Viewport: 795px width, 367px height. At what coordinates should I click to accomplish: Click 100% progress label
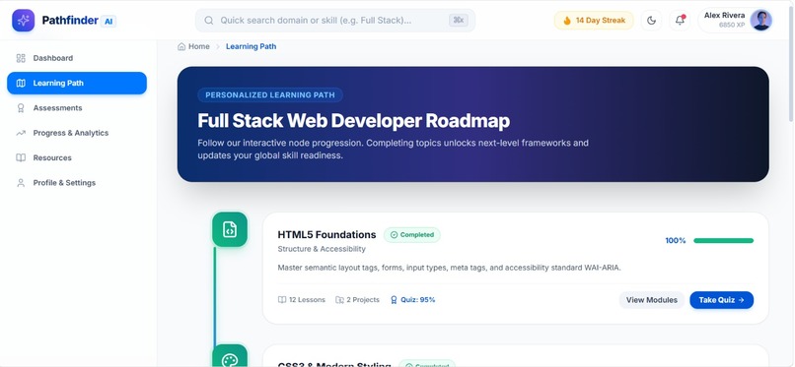[x=676, y=241]
